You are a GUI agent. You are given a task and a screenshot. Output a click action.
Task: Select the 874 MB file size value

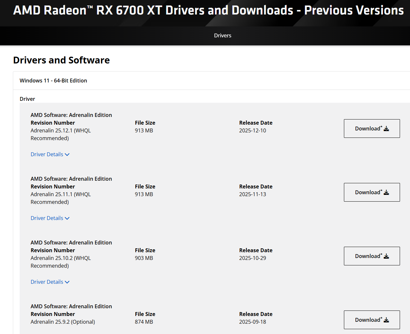click(x=144, y=322)
